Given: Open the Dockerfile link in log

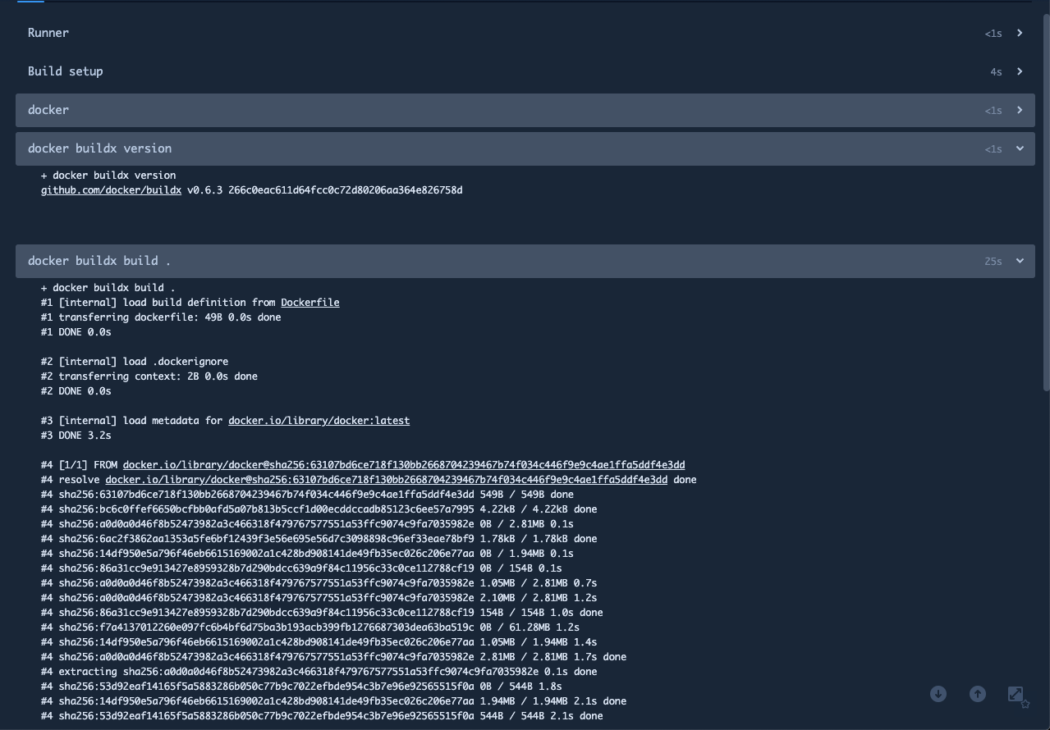Looking at the screenshot, I should pos(310,303).
